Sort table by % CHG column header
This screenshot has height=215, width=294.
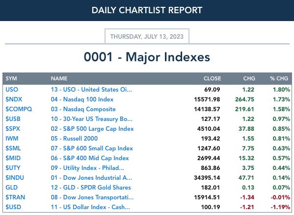click(279, 78)
